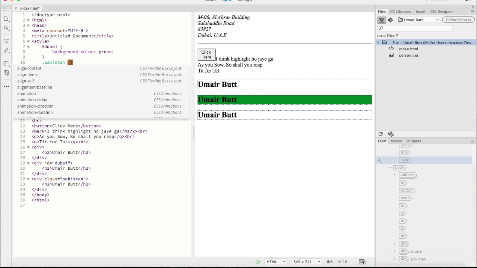Expand the address node in DOM panel
This screenshot has height=268, width=477.
[395, 175]
